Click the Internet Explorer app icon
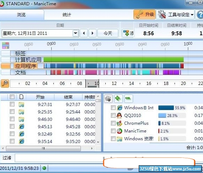The image size is (203, 173). pyautogui.click(x=119, y=108)
